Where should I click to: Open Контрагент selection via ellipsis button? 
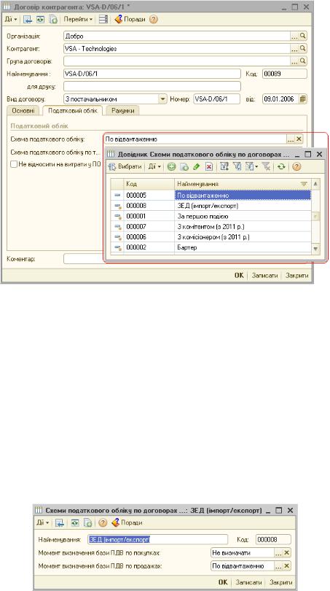pos(294,49)
